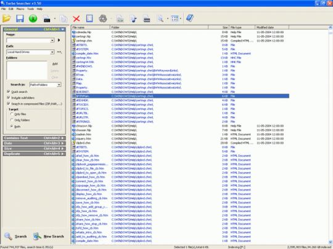Screen dimensions: 333x249
Task: Click scrollbar down arrow of results list
Action: coord(331,242)
